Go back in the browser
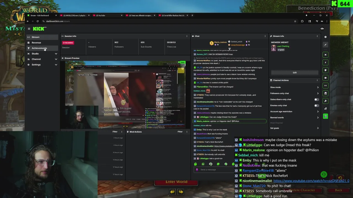The width and height of the screenshot is (353, 198). (x=28, y=21)
